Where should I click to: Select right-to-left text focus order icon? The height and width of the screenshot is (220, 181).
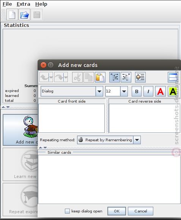pos(126,77)
